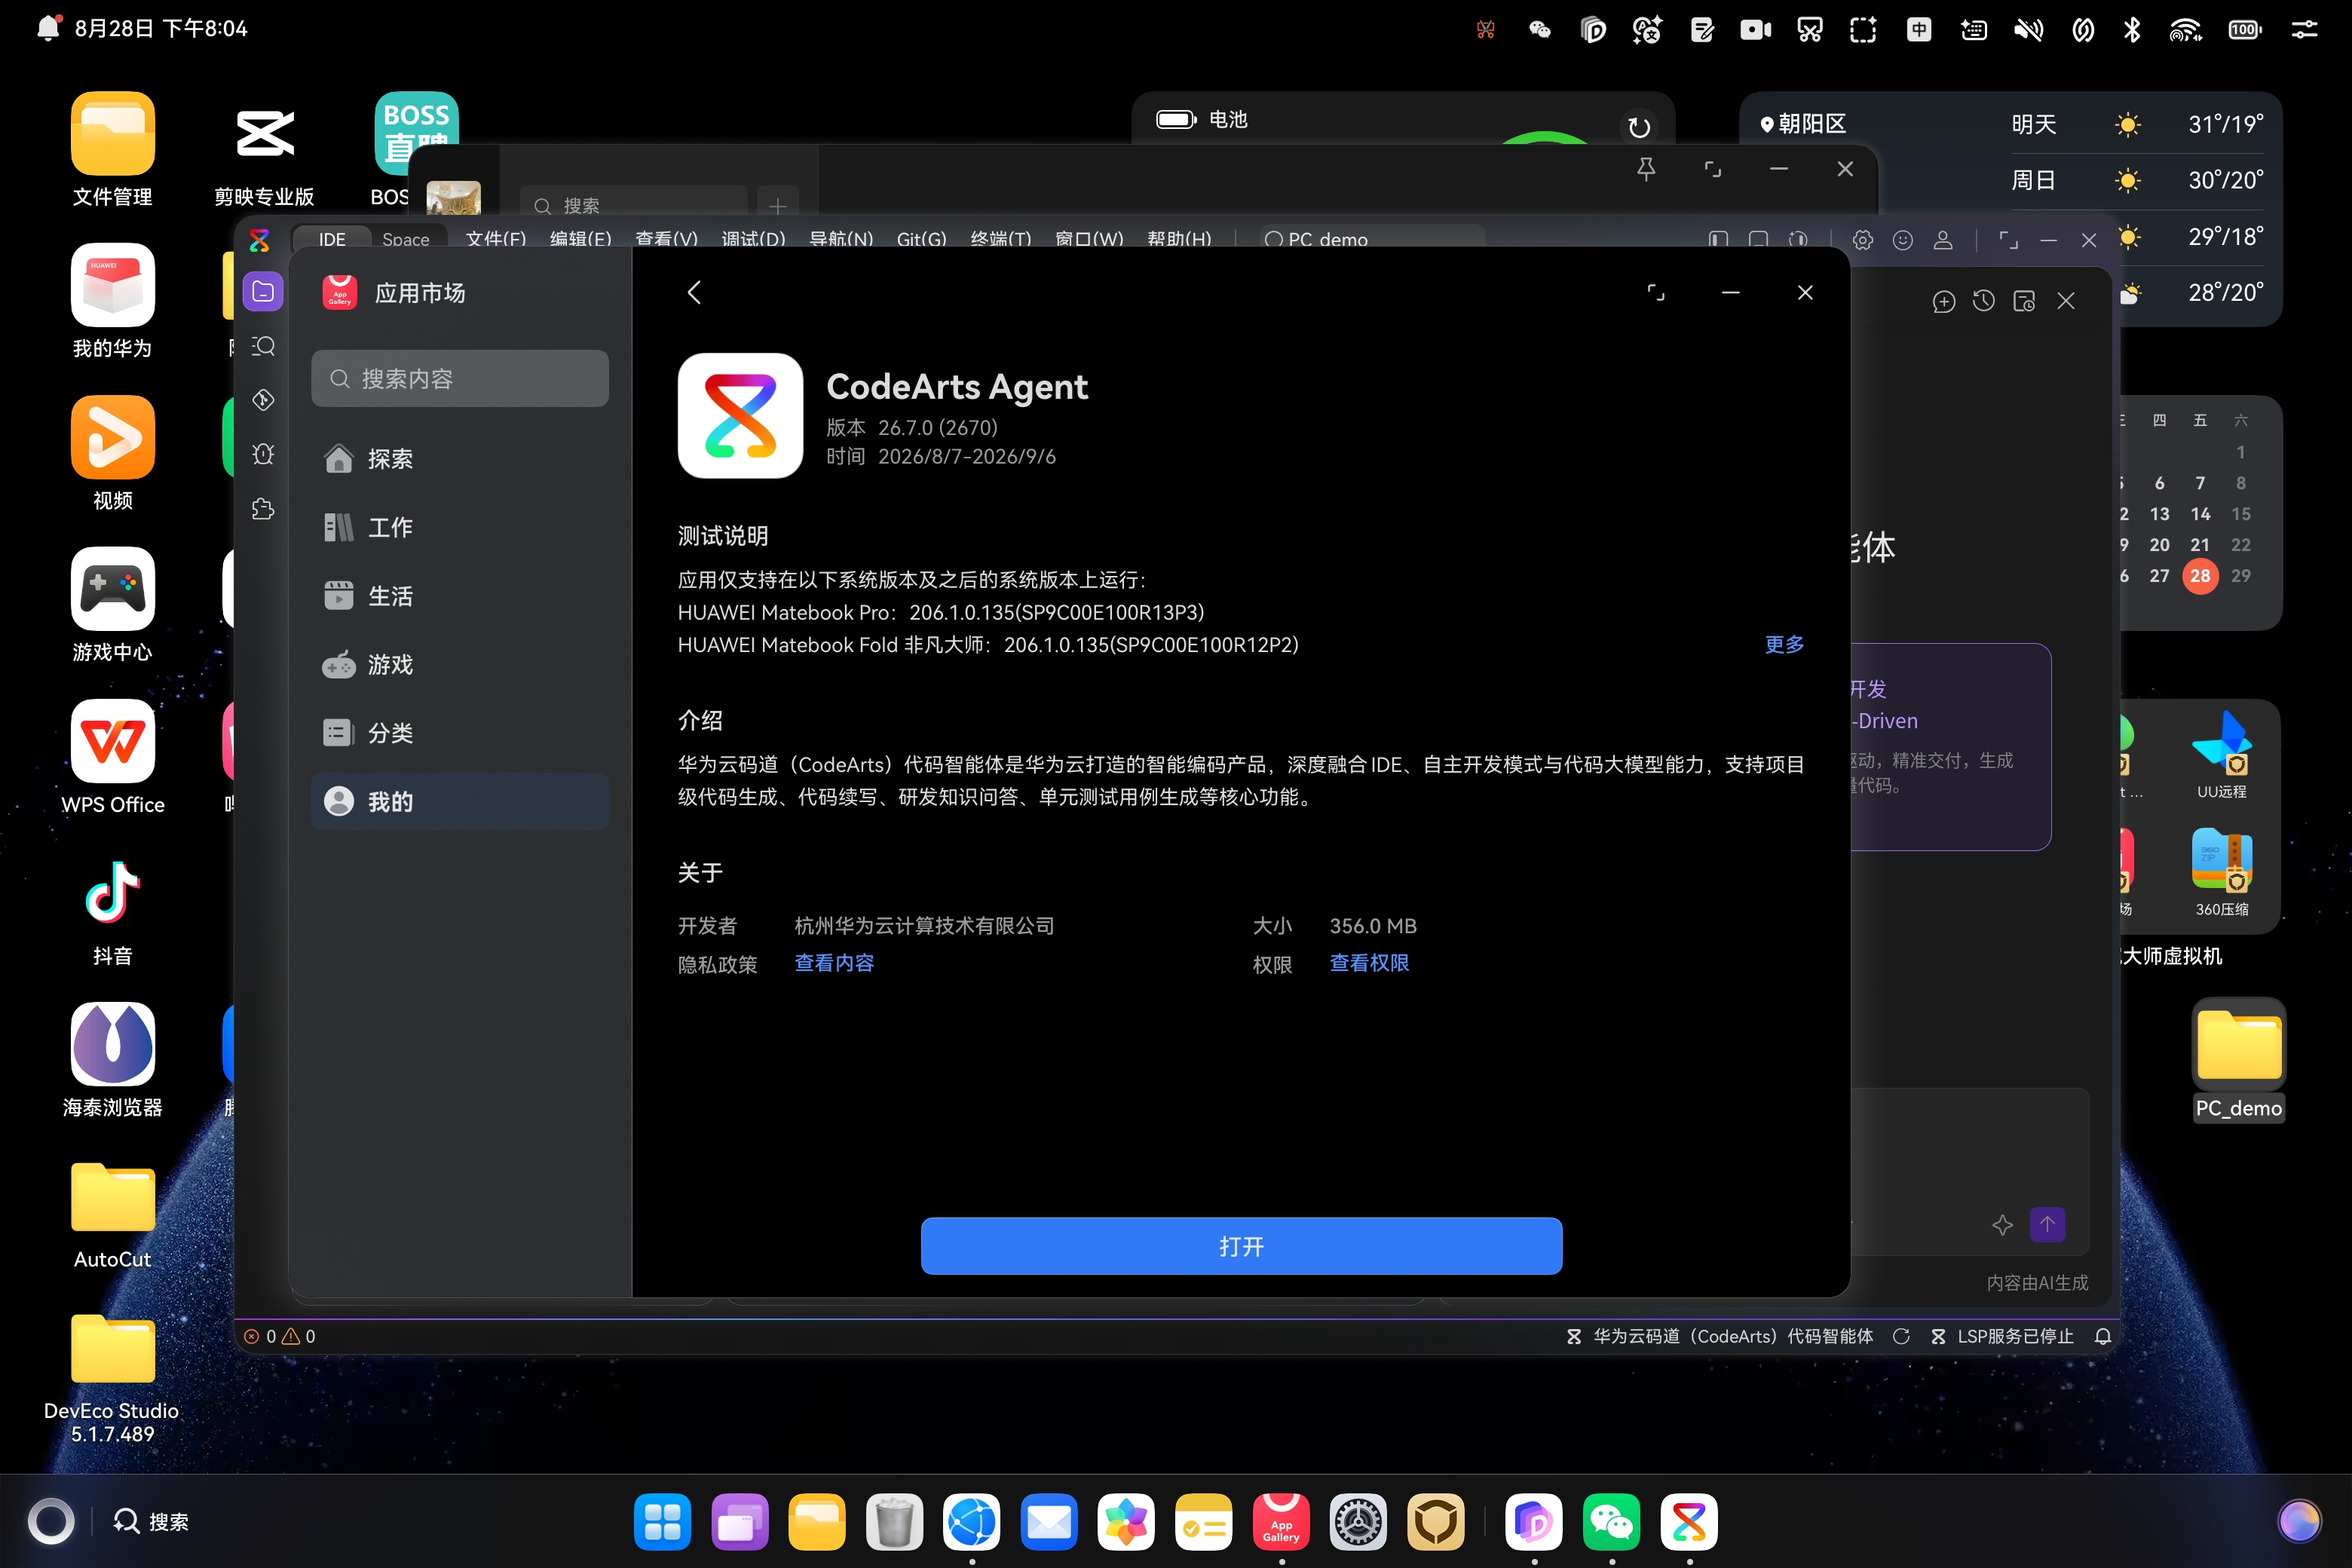Open notifications bell in CodeArts status bar
The image size is (2352, 1568).
tap(2103, 1336)
